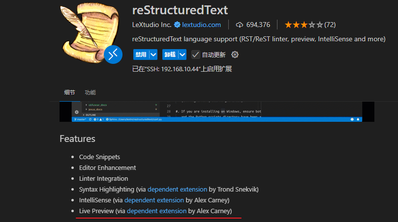Click the 694,376 install count
Screen dimensions: 398x222
click(258, 25)
